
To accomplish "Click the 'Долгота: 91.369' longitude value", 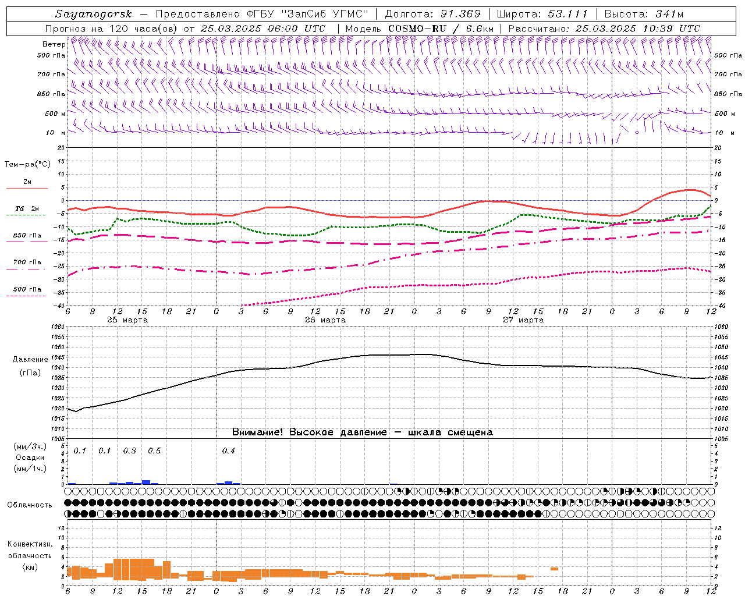I will [x=432, y=14].
